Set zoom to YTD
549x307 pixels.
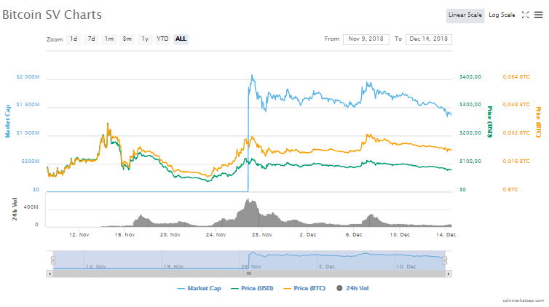pos(162,39)
